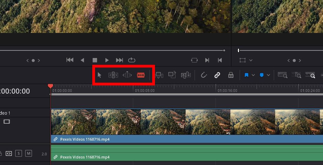Toggle the position lock icon
This screenshot has height=165, width=323.
tap(231, 75)
